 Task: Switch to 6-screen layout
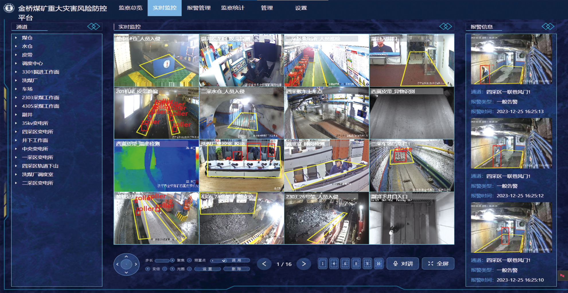coord(345,263)
